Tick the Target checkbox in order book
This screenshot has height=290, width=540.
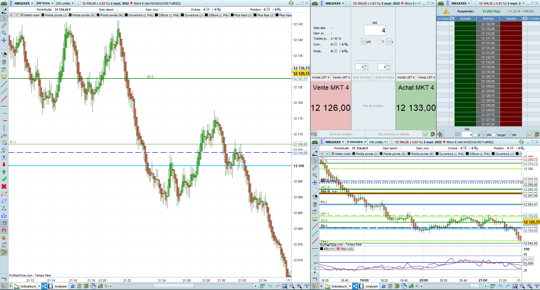click(x=494, y=135)
